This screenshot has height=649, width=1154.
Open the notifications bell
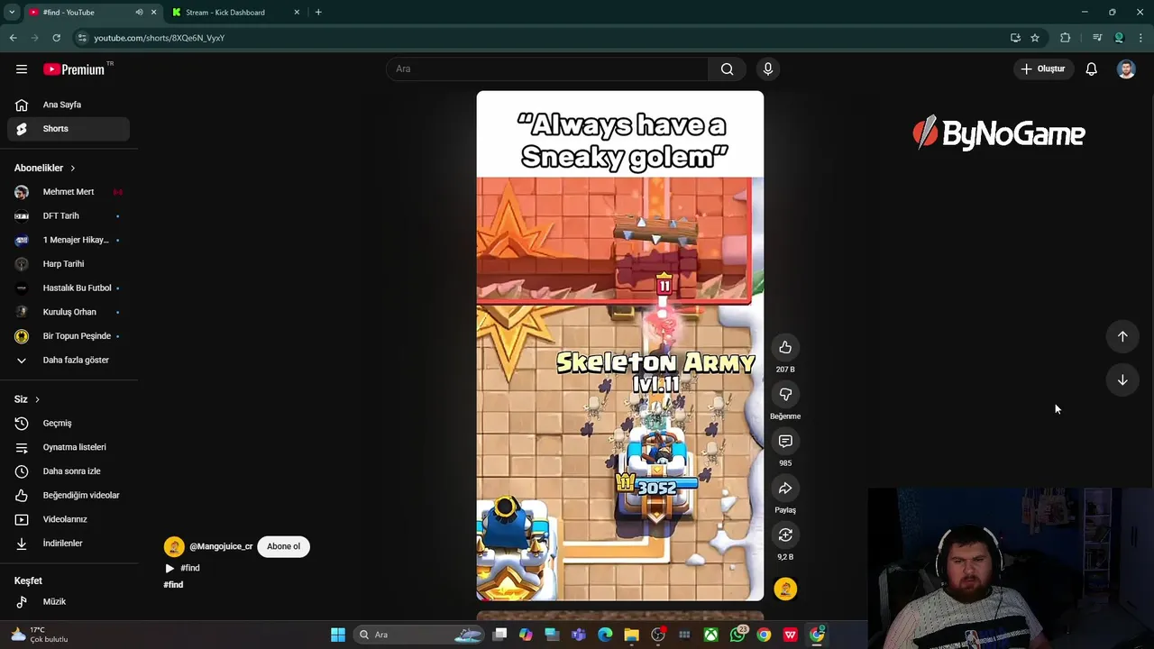(1091, 69)
